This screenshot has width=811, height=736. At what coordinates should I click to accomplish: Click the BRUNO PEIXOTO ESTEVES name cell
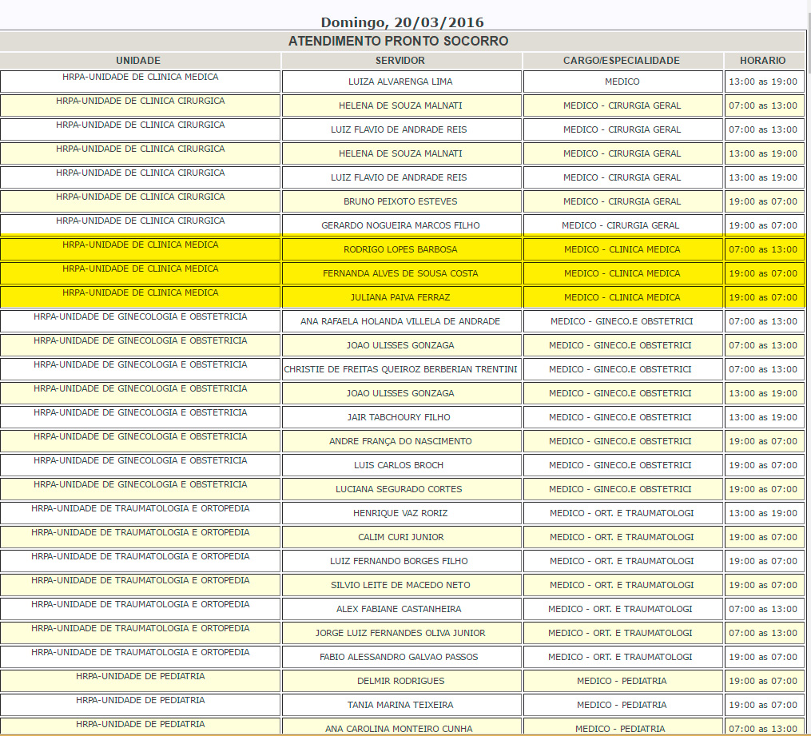coord(400,201)
